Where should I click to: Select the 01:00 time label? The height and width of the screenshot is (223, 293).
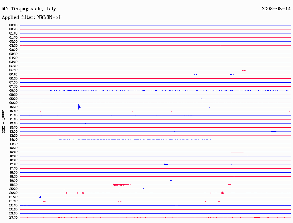tap(13, 33)
